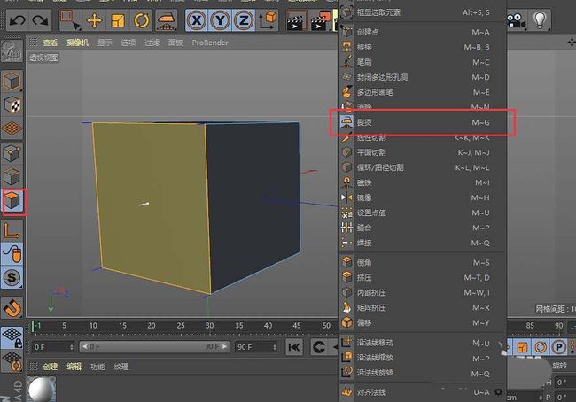Switch to Texture mode with the checkered cube
This screenshot has width=576, height=402.
tap(12, 105)
